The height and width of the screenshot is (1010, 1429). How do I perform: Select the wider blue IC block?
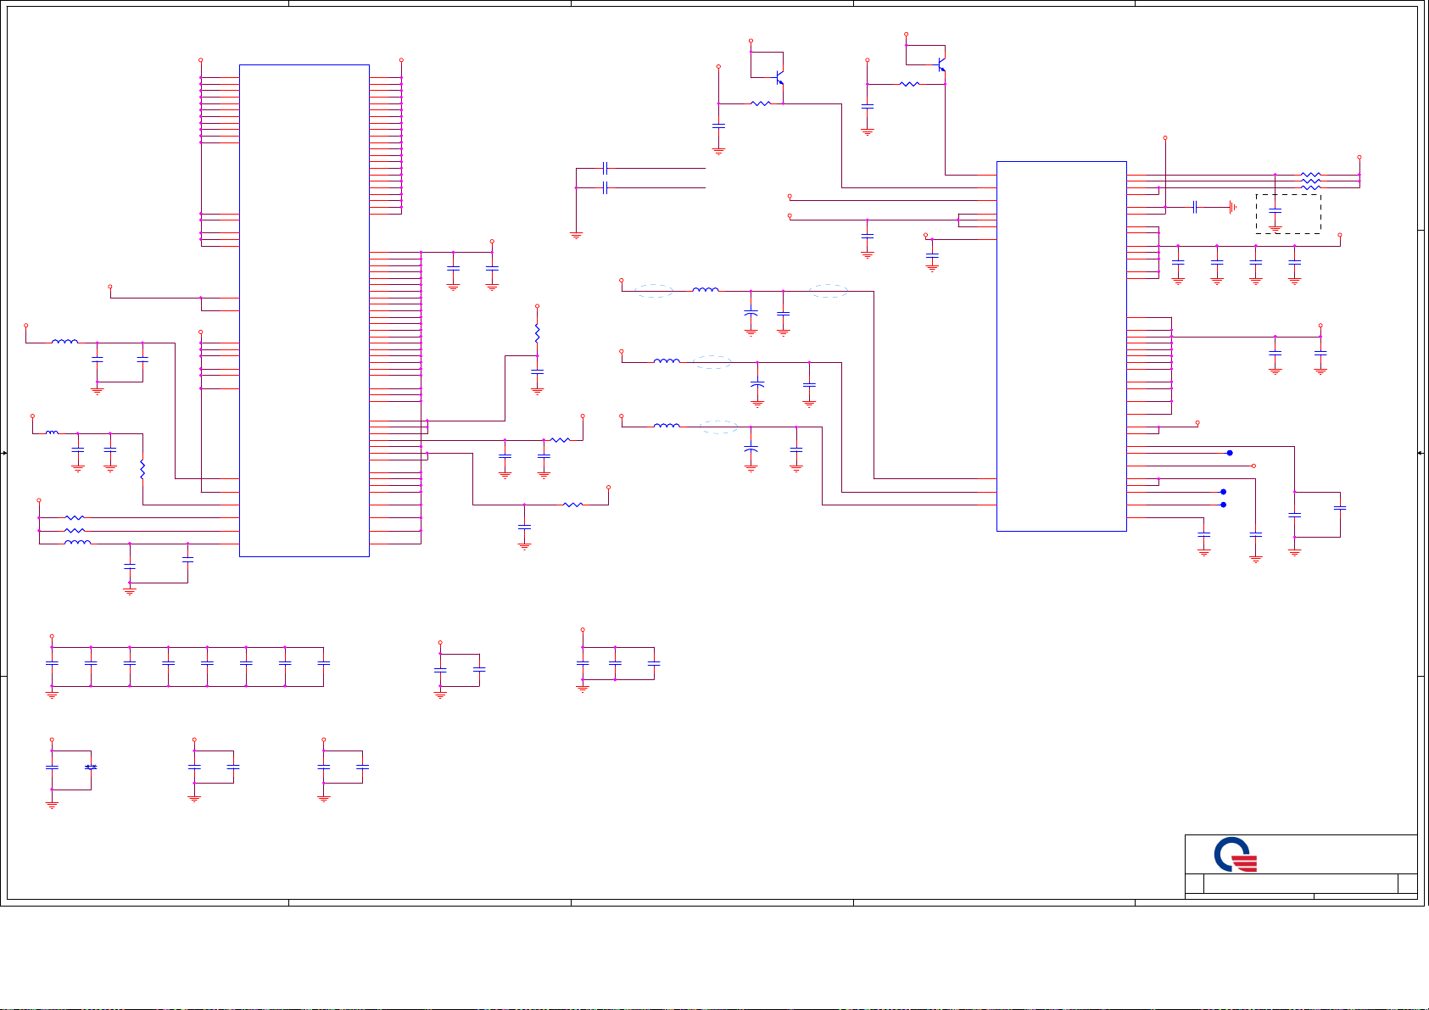[x=1061, y=346]
